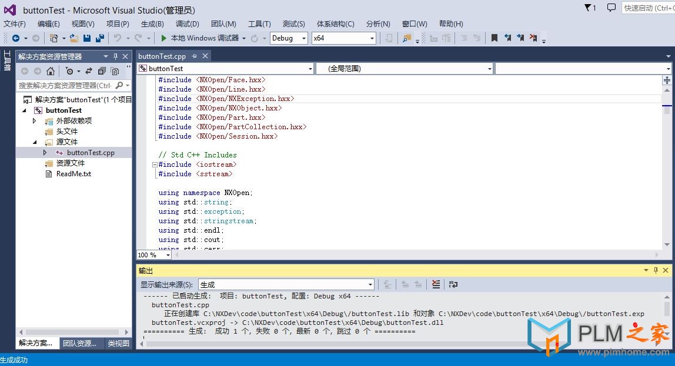Open the 工具箱 side tab

tap(7, 61)
